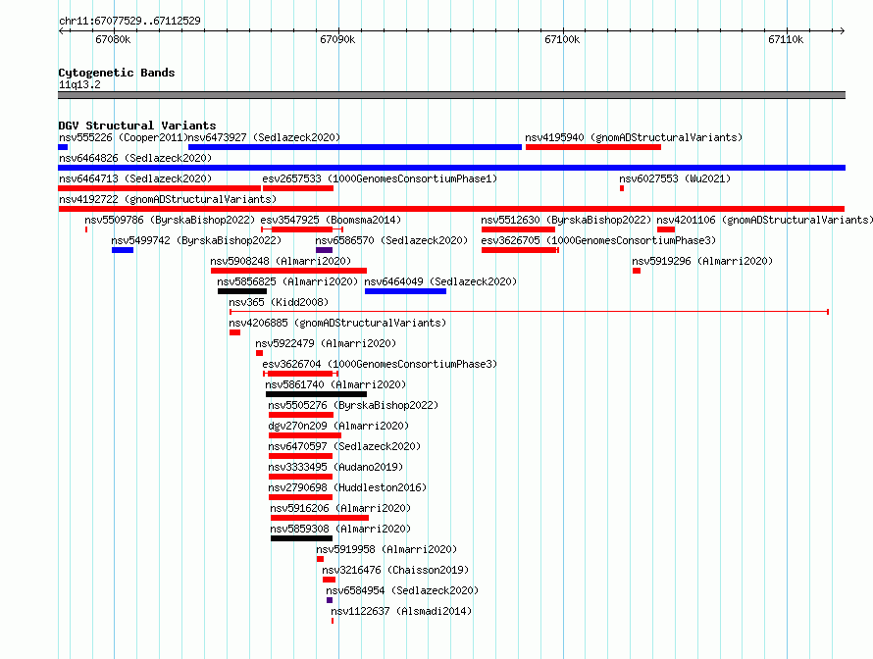Select nsv3216476 (Chaisson2019) variant
The height and width of the screenshot is (659, 873).
click(395, 570)
